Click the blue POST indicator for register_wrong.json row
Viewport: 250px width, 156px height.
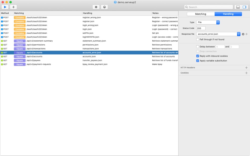[x=2, y=18]
